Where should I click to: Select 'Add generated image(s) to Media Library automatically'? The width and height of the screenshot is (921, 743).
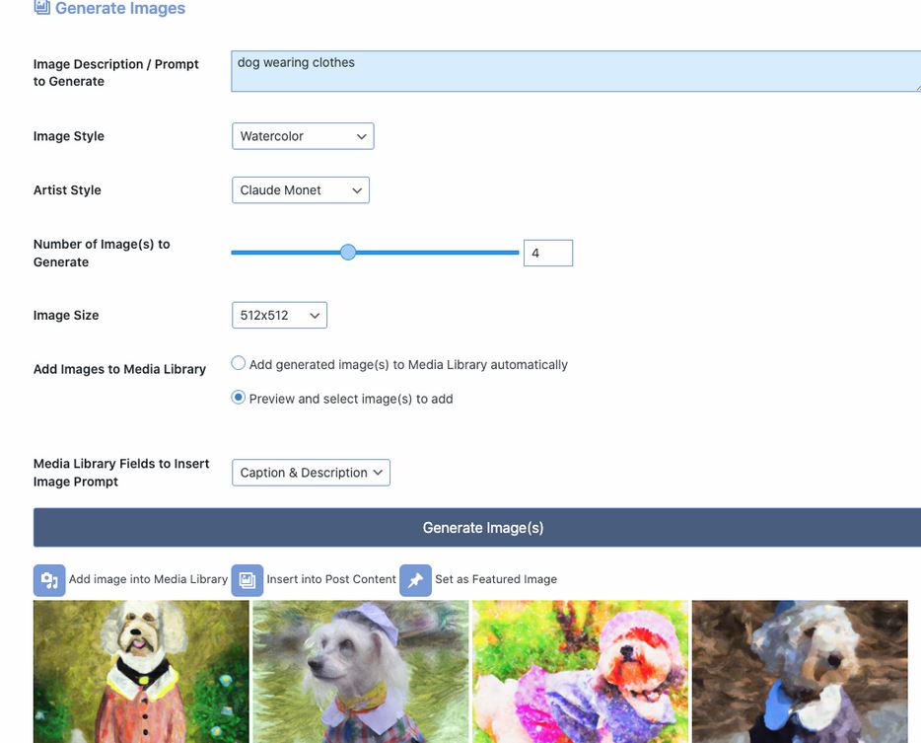239,364
